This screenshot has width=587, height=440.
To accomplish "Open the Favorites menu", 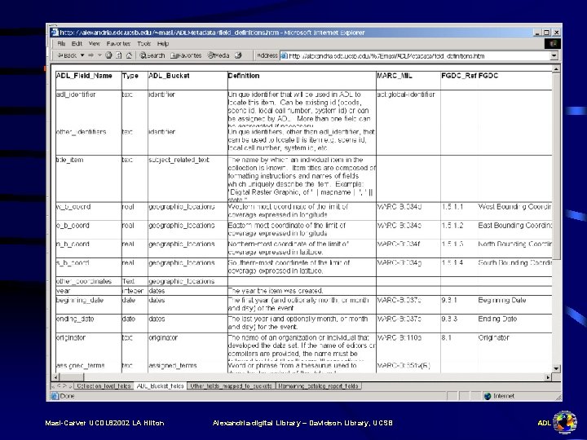I will tap(118, 44).
